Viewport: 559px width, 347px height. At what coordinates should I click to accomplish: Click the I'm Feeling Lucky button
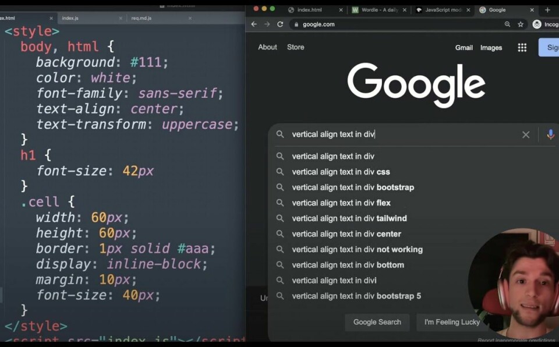click(452, 322)
